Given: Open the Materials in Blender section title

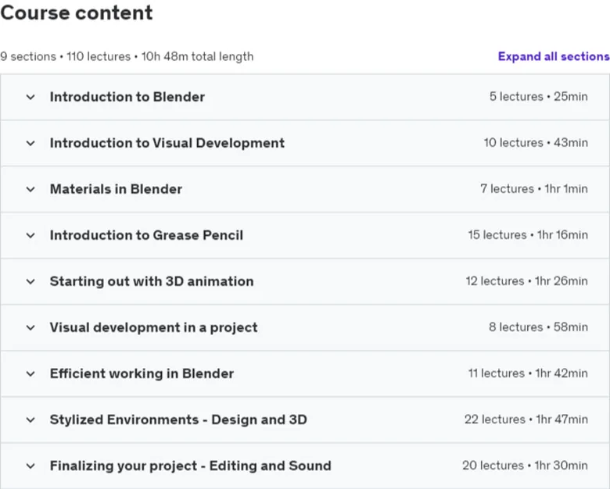Looking at the screenshot, I should (x=116, y=189).
